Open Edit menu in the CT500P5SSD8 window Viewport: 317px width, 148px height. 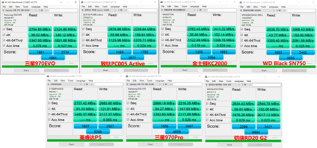[56, 81]
